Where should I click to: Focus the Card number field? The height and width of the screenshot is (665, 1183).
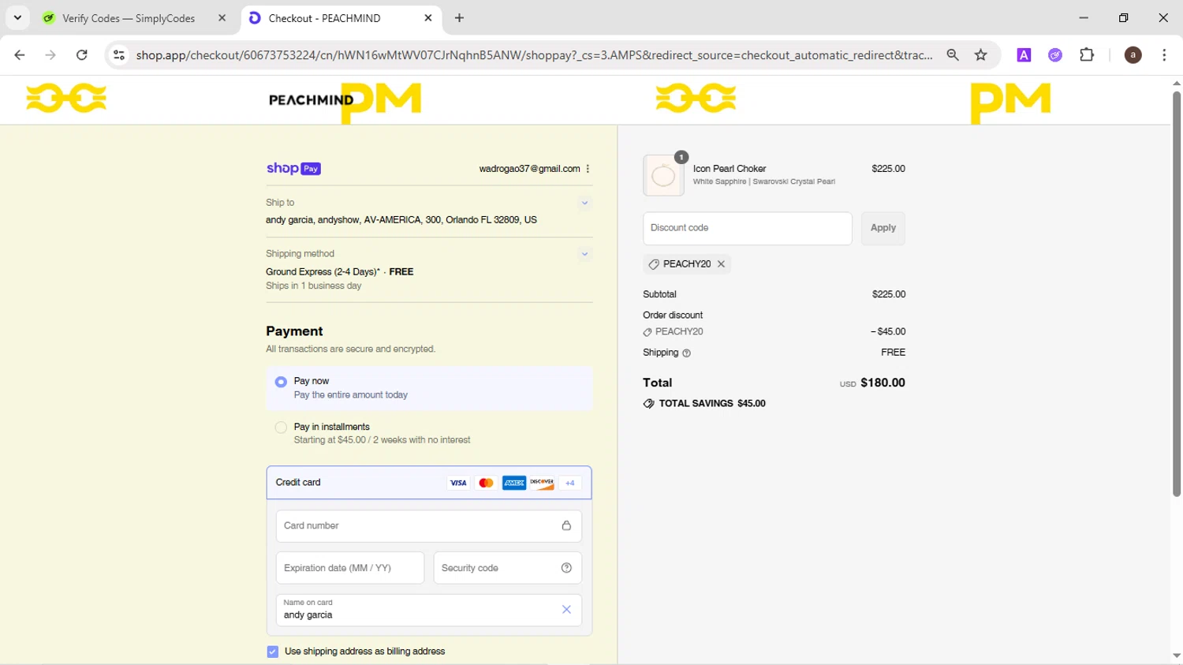pos(429,526)
